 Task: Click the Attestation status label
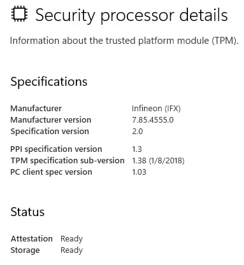coord(32,239)
